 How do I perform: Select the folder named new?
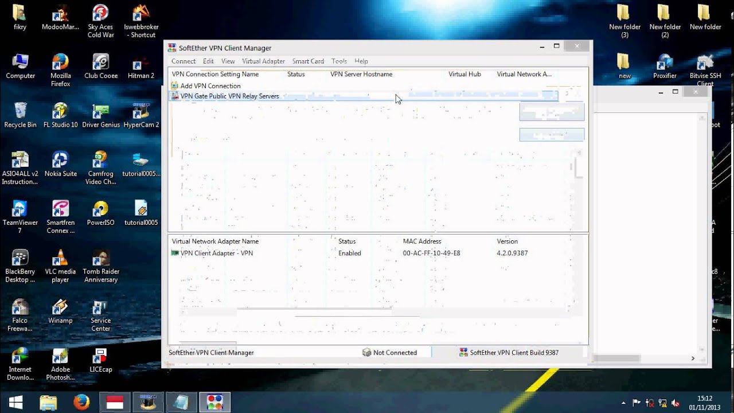click(624, 67)
